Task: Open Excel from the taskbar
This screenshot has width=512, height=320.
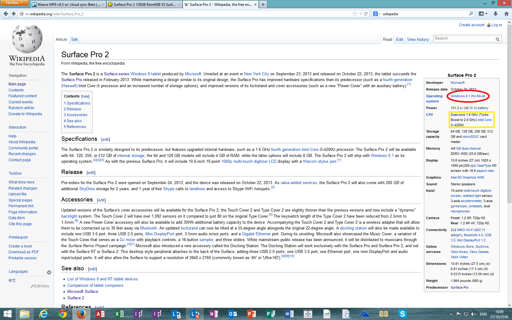Action: 119,314
